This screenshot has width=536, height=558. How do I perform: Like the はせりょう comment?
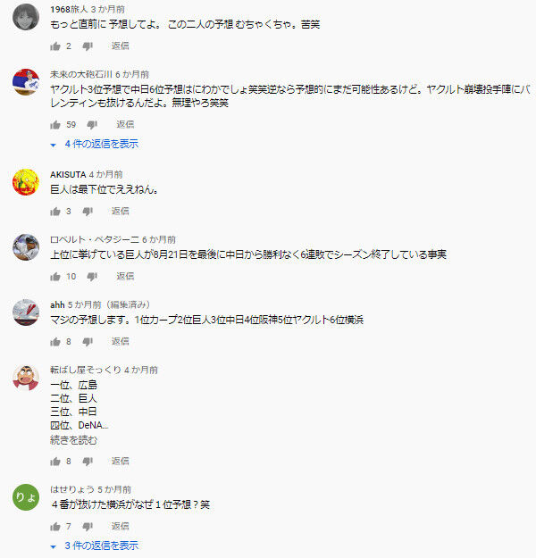(x=55, y=527)
